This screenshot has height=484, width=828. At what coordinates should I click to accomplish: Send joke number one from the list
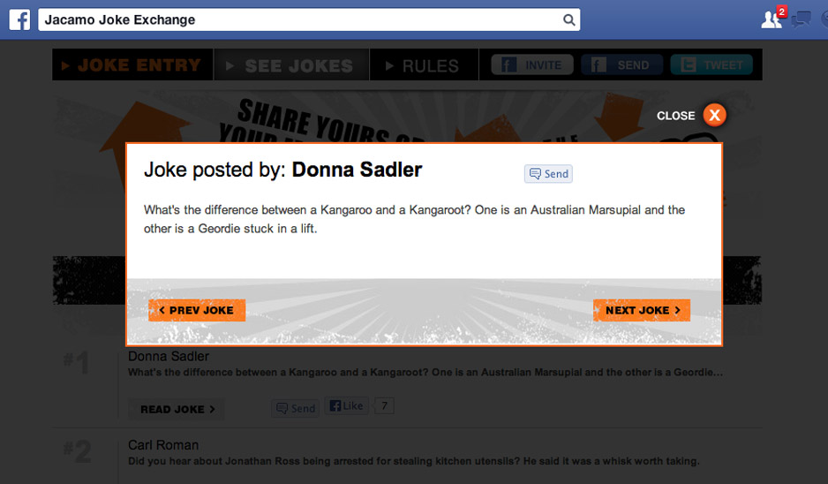point(295,408)
